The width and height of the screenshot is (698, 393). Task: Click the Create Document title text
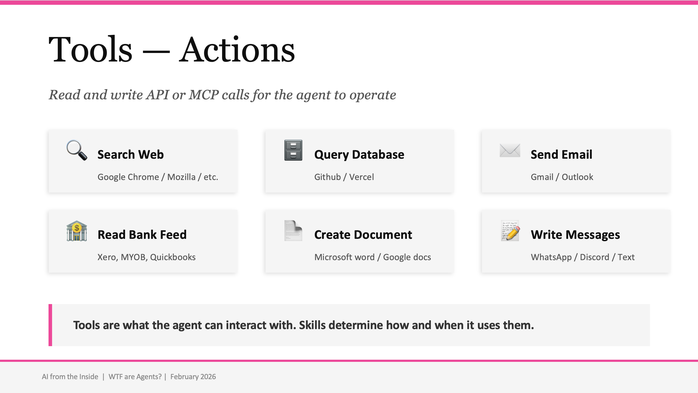pos(363,234)
